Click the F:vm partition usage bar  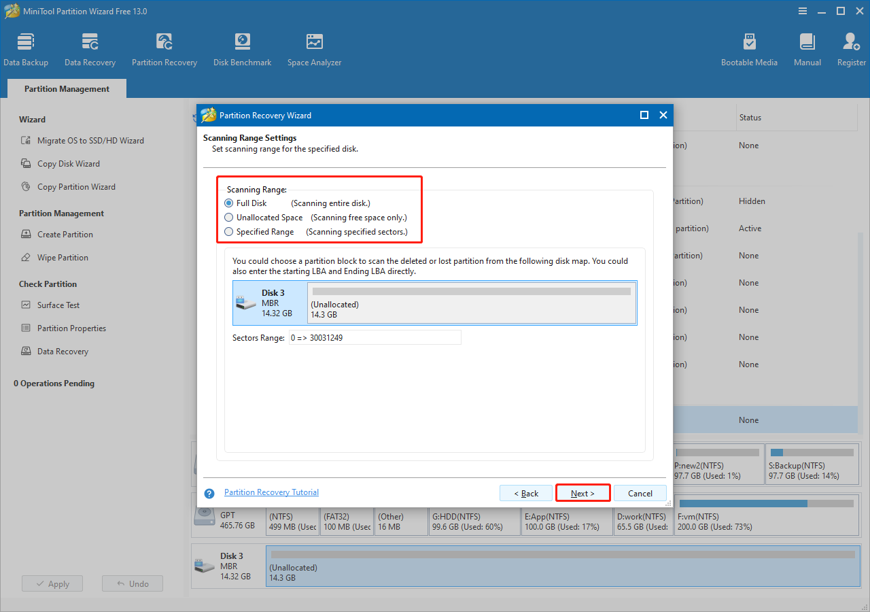[767, 504]
